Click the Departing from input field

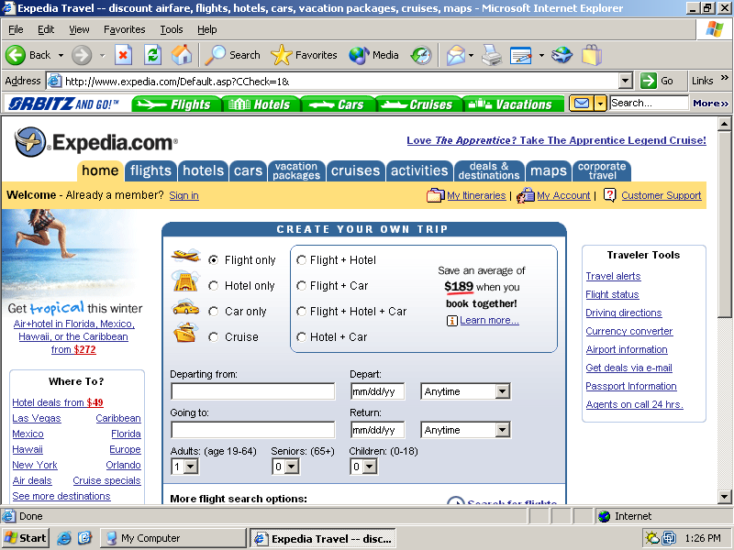tap(253, 391)
